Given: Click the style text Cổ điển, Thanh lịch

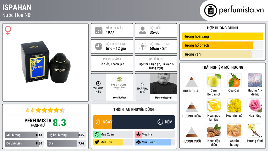Looking at the screenshot, I should pyautogui.click(x=112, y=64).
